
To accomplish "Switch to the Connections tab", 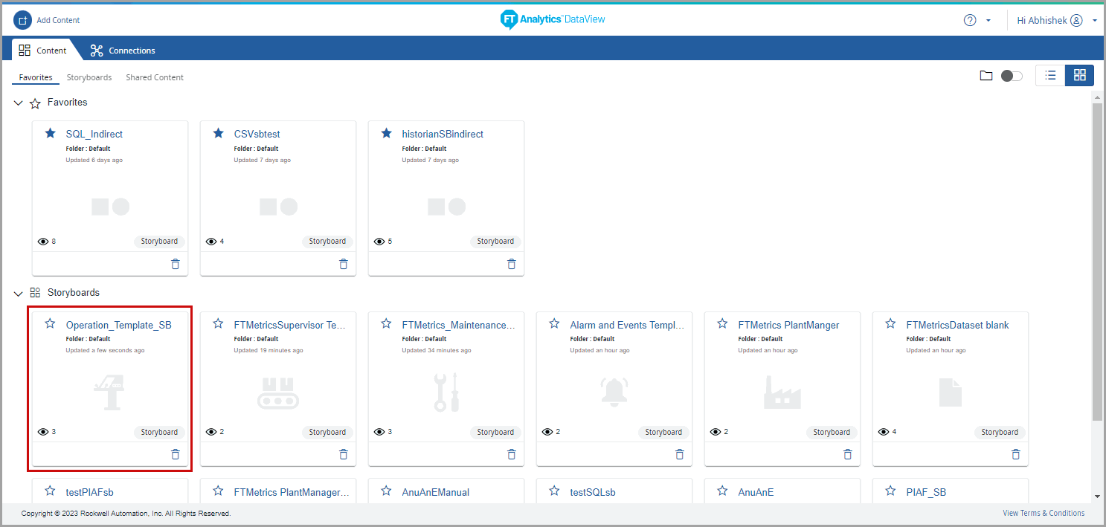I will click(123, 51).
